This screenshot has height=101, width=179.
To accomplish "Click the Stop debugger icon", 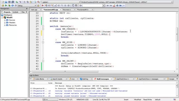I will (x=69, y=6).
